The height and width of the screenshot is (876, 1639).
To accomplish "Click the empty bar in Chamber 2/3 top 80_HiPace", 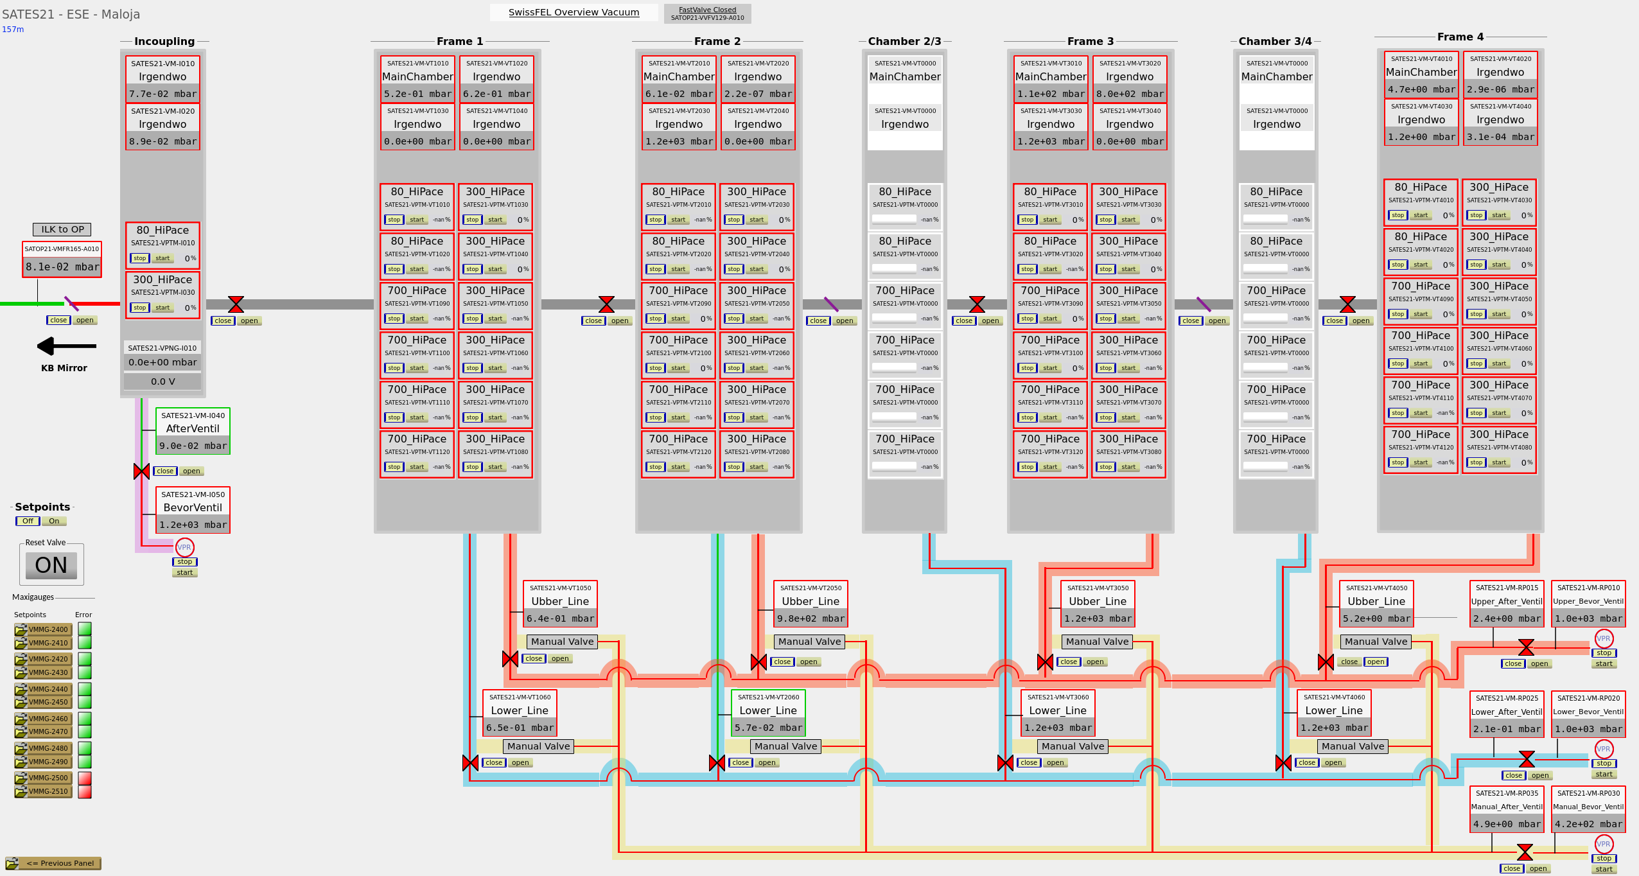I will 893,219.
